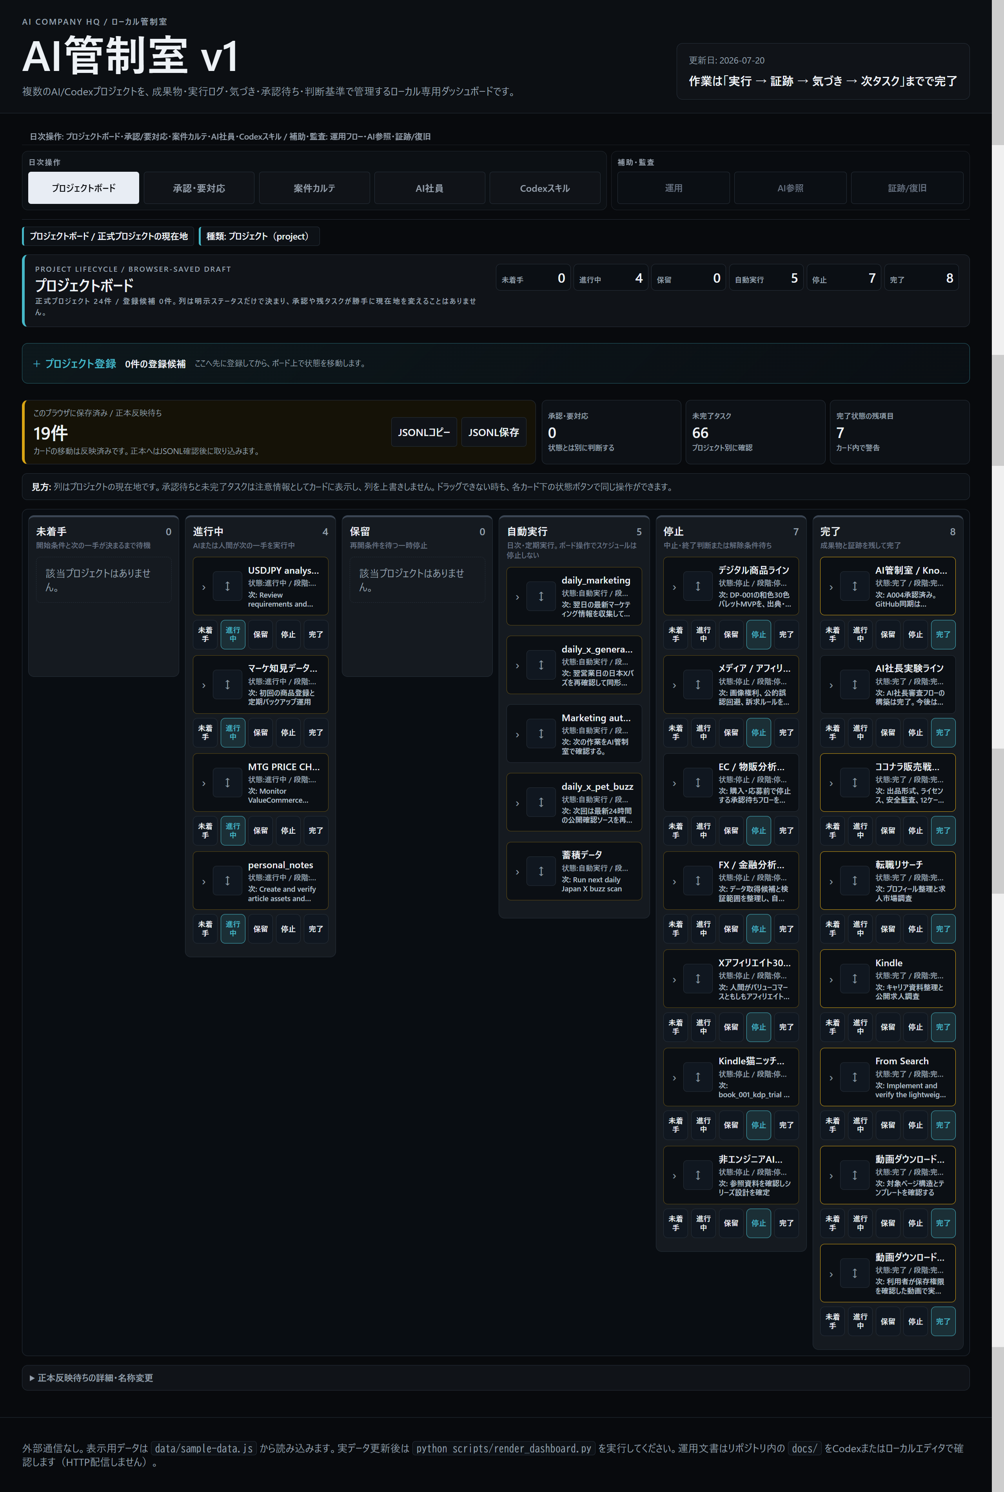The image size is (1004, 1492).
Task: Click the drag handle on AI社長実験ライン card
Action: pos(855,685)
